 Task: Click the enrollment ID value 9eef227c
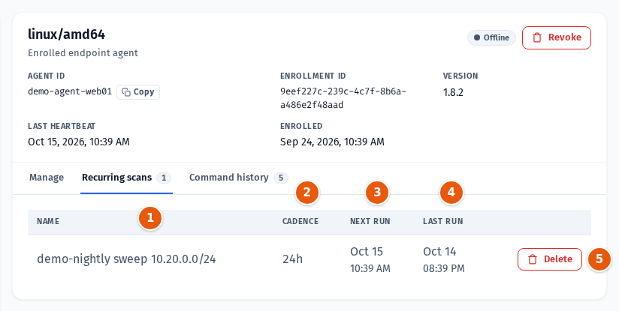pos(343,98)
